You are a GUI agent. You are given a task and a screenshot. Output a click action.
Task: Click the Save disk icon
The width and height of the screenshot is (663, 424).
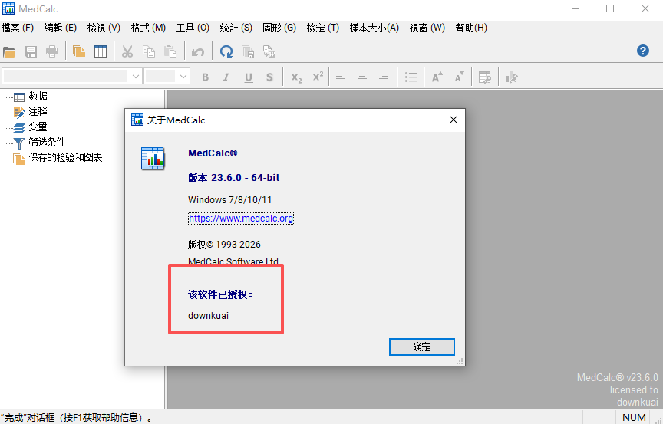[31, 52]
